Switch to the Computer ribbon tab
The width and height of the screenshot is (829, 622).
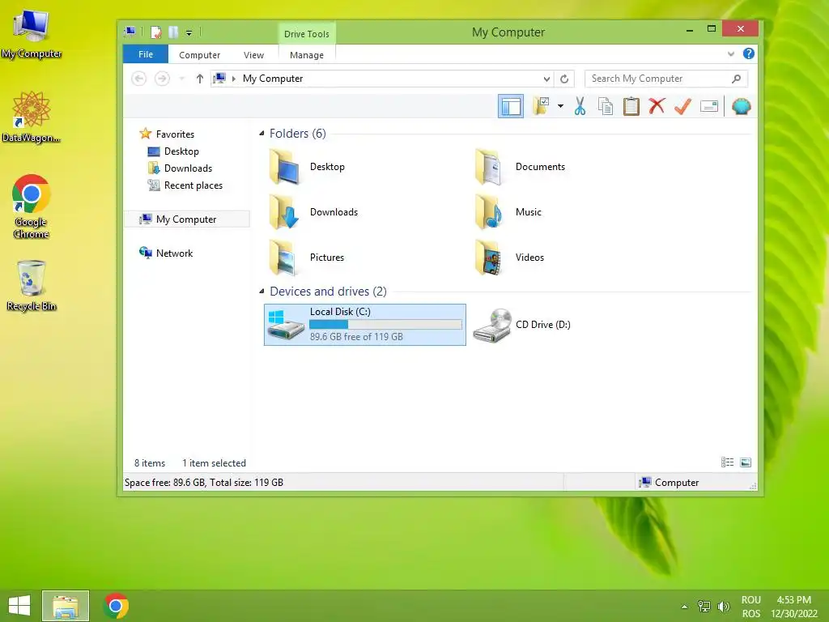199,55
